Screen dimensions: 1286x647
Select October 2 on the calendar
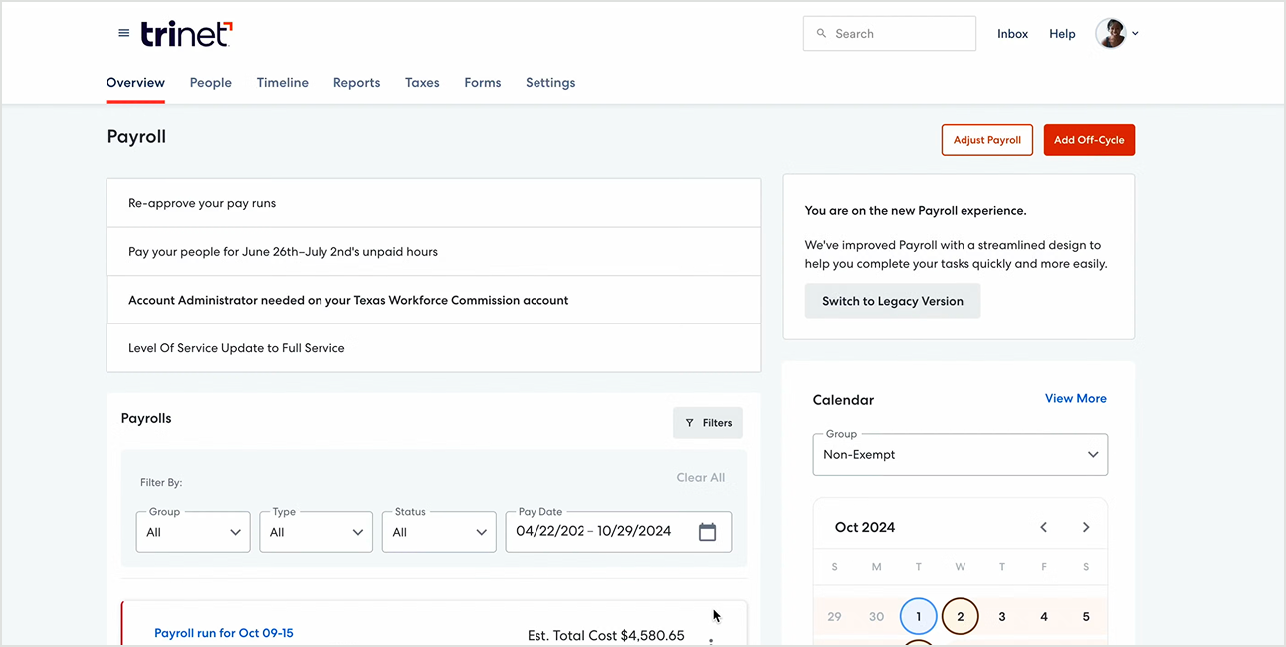[961, 617]
